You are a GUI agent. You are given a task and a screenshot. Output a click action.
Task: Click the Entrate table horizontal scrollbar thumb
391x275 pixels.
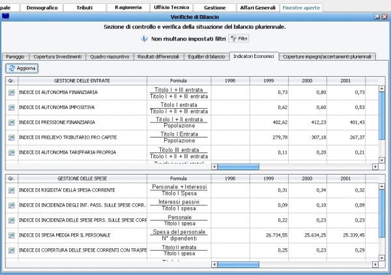239,167
